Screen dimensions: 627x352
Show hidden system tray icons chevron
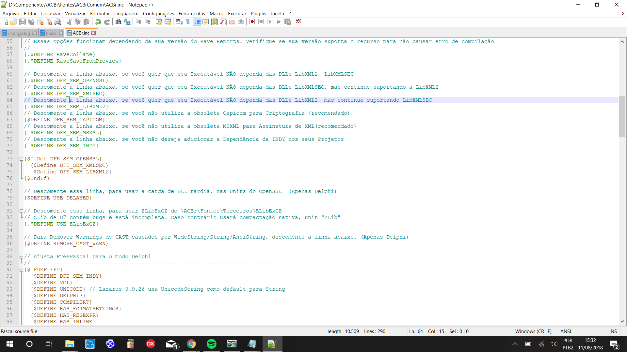point(515,344)
